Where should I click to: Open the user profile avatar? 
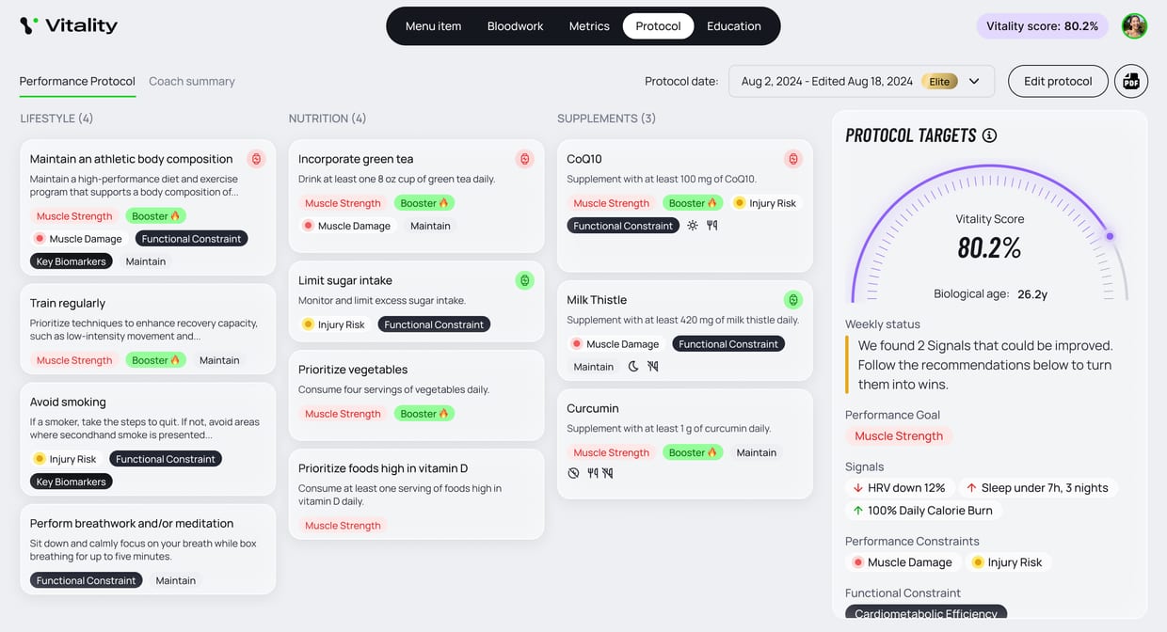click(x=1134, y=26)
